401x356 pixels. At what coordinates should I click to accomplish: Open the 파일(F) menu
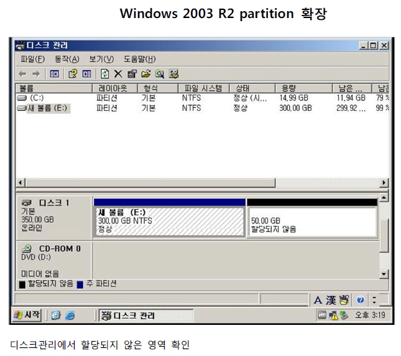(32, 59)
